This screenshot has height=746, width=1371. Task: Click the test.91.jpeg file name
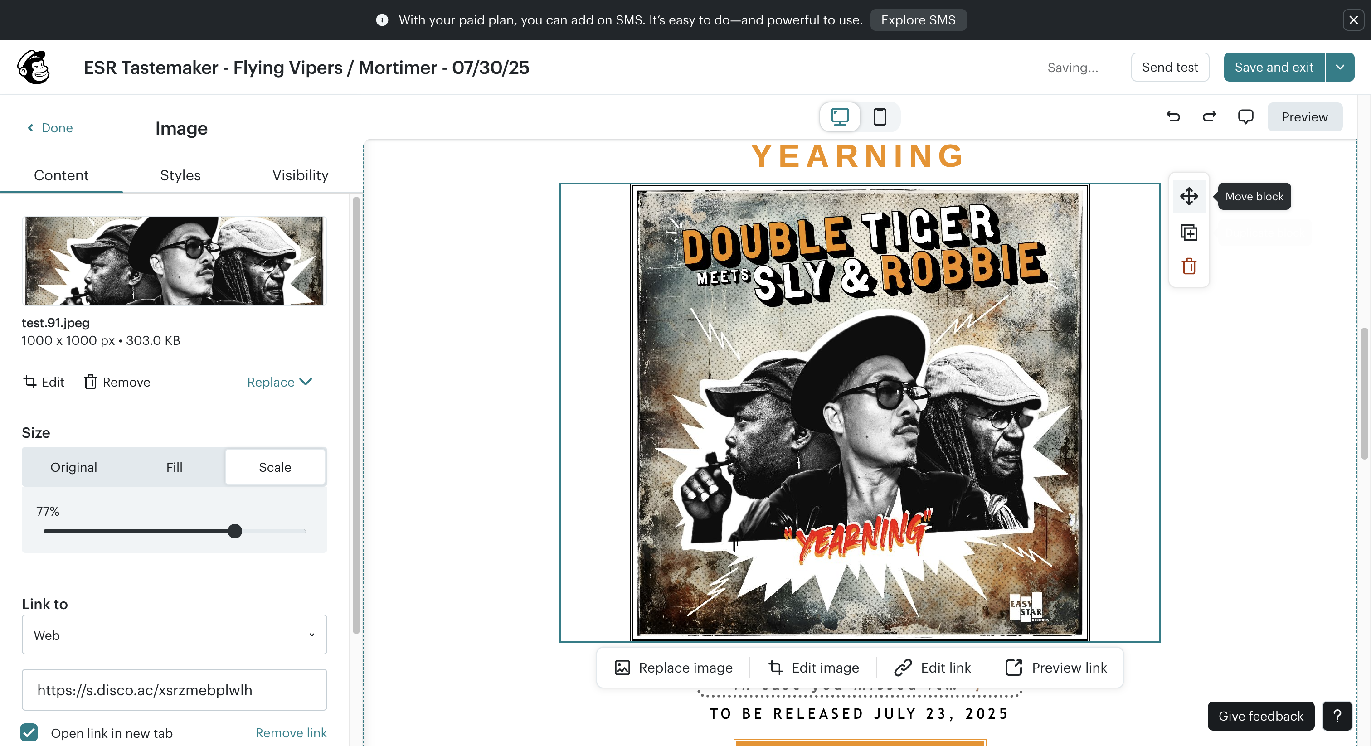(55, 323)
